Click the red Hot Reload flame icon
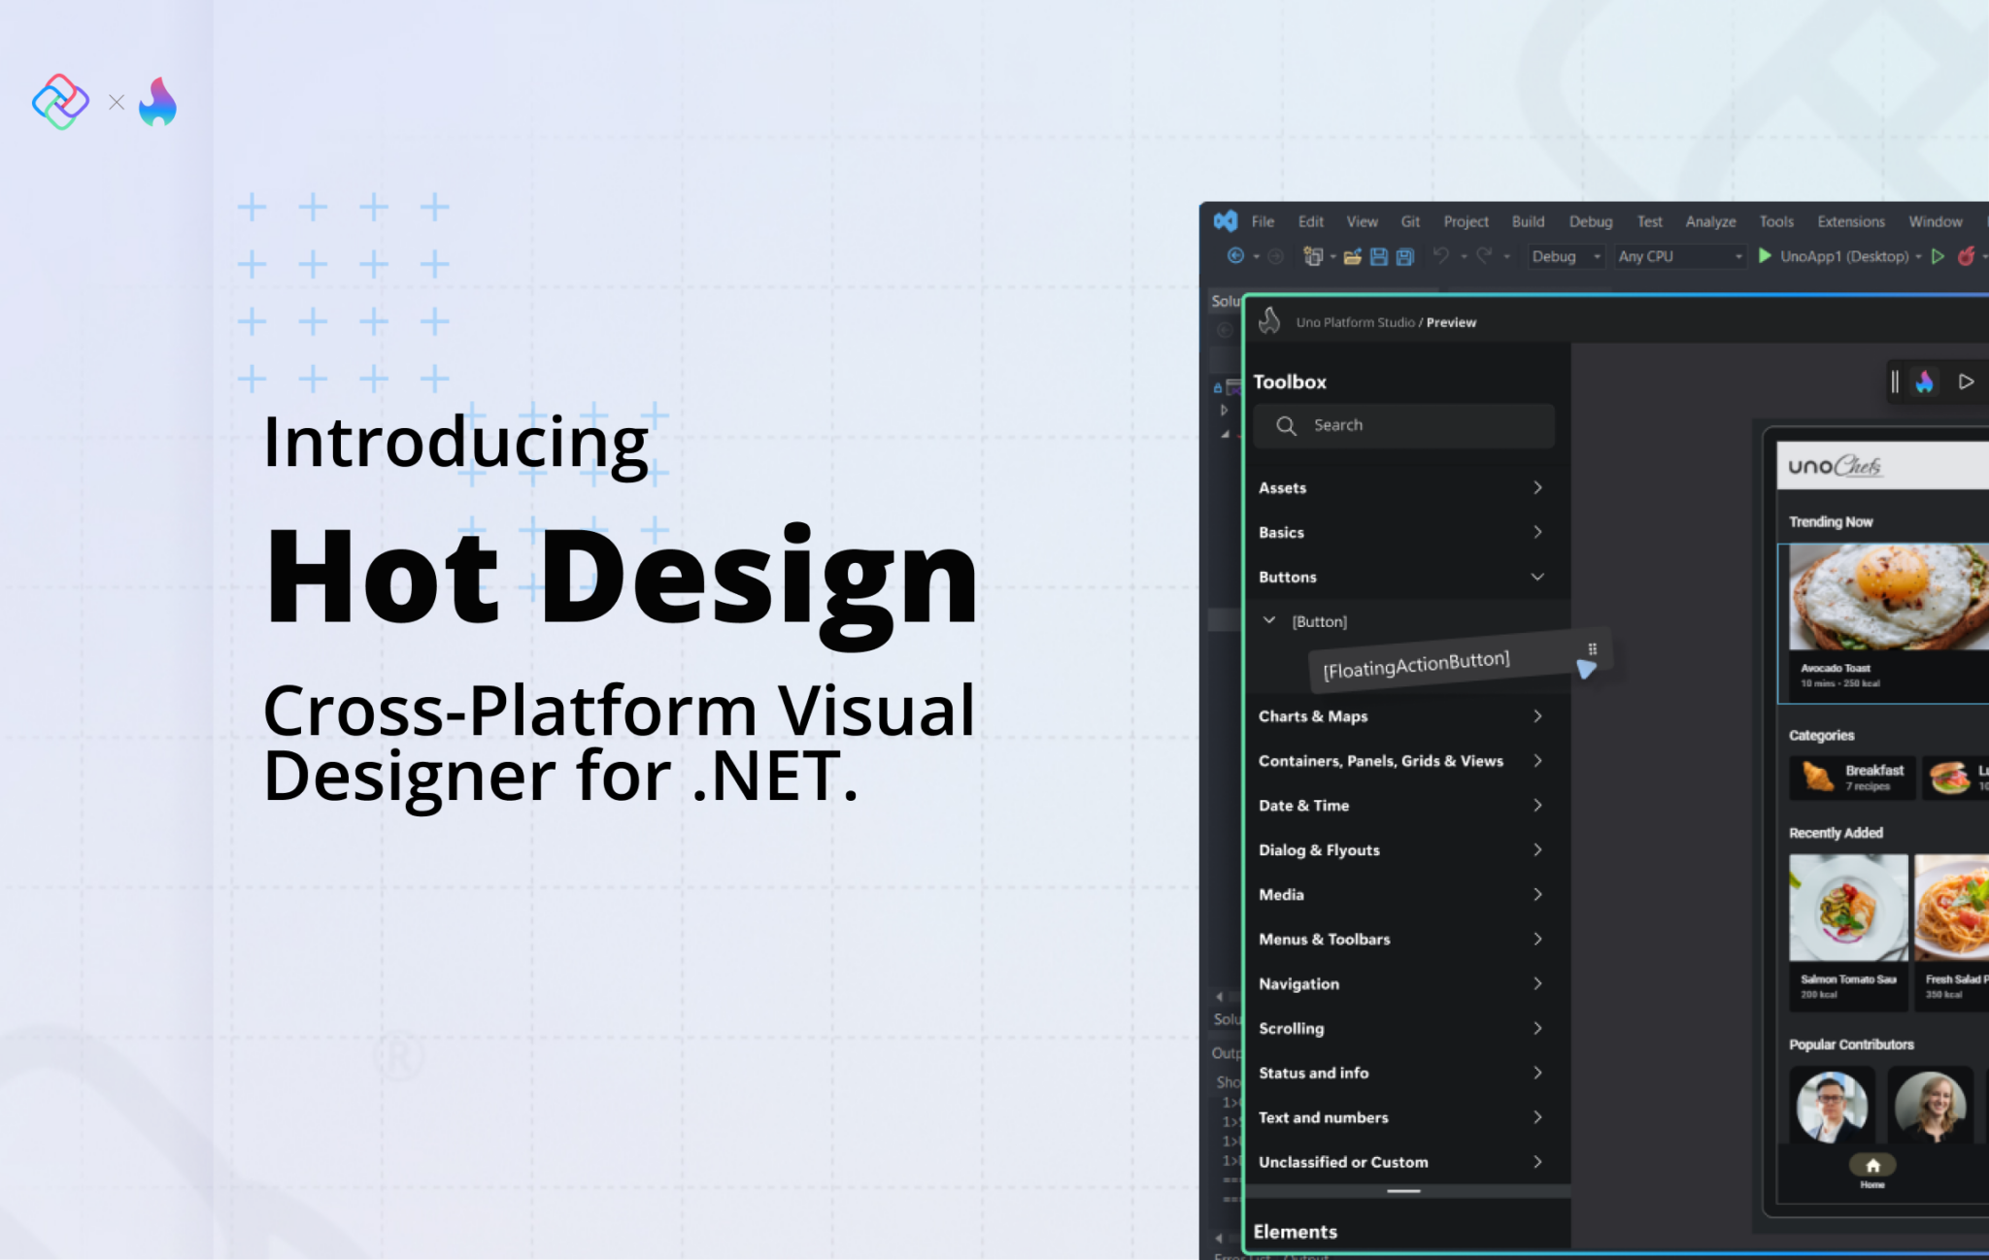Screen dimensions: 1989x1260 [x=1969, y=256]
